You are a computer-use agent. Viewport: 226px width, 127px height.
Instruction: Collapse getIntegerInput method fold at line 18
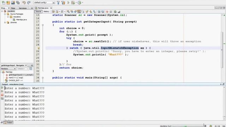[x=43, y=25]
